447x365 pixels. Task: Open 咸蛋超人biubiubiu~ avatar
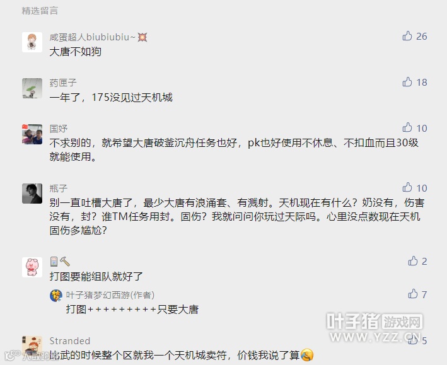point(32,42)
